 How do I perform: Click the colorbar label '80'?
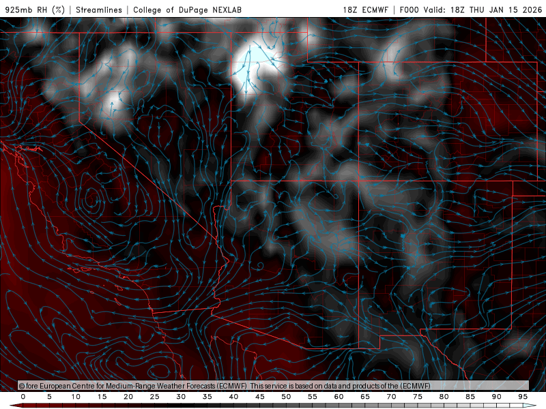pyautogui.click(x=444, y=397)
